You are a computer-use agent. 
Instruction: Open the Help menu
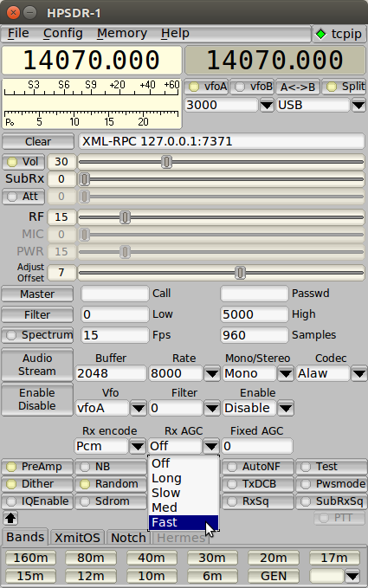pyautogui.click(x=175, y=34)
